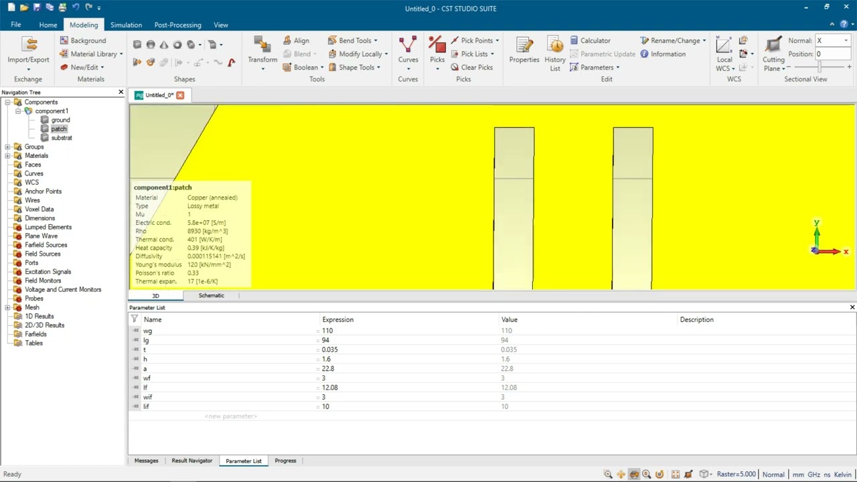
Task: Click the Align tool
Action: tap(295, 41)
